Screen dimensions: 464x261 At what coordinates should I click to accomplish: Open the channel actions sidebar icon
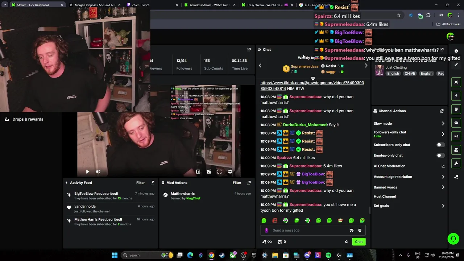click(x=456, y=150)
